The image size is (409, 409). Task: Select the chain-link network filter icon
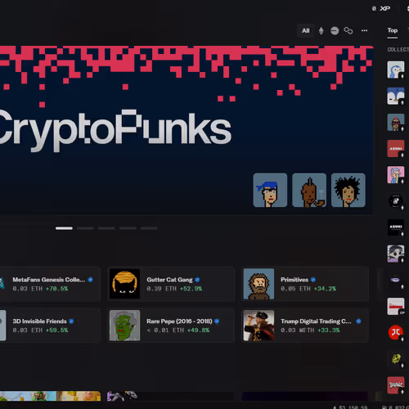(348, 30)
